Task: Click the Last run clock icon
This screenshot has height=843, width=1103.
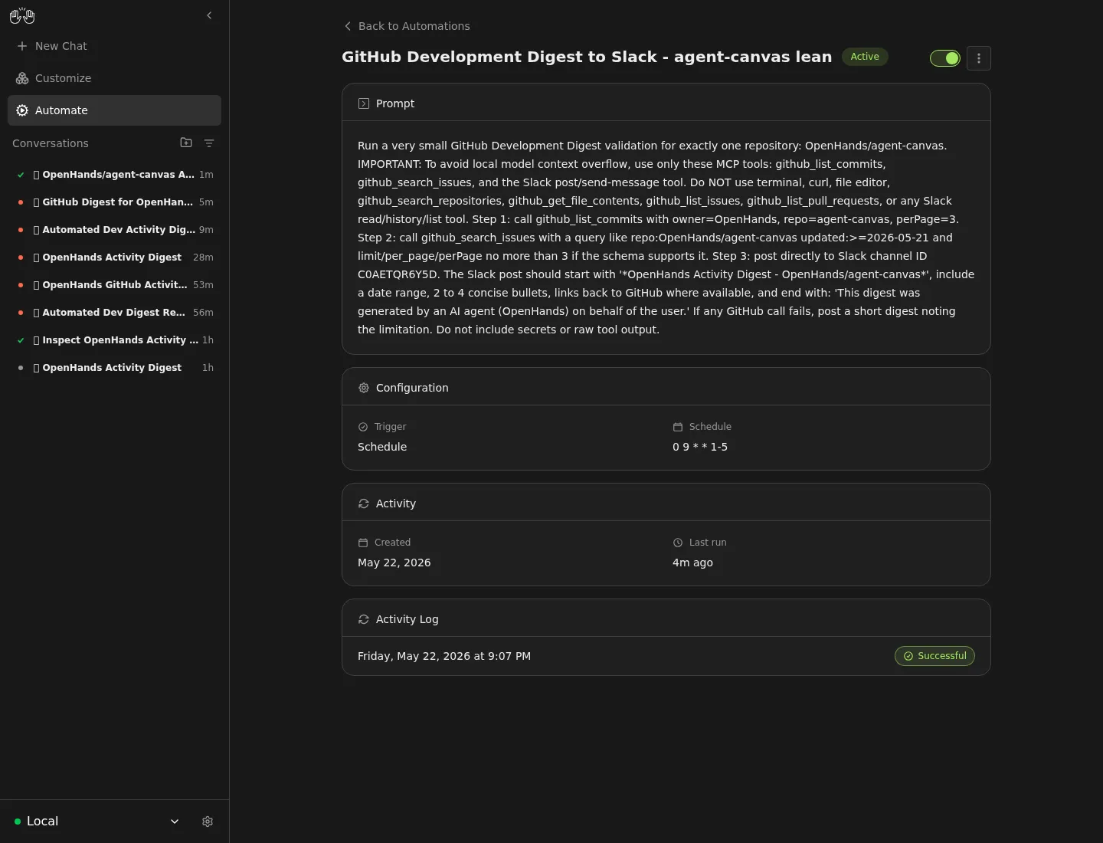Action: pos(678,543)
